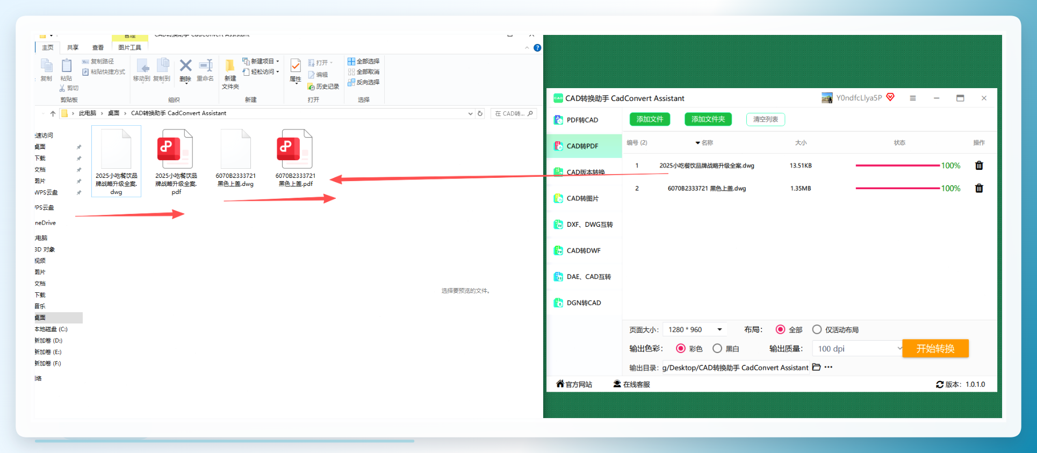Select 仅活动布局 layout radio button
The image size is (1037, 453).
pyautogui.click(x=817, y=329)
